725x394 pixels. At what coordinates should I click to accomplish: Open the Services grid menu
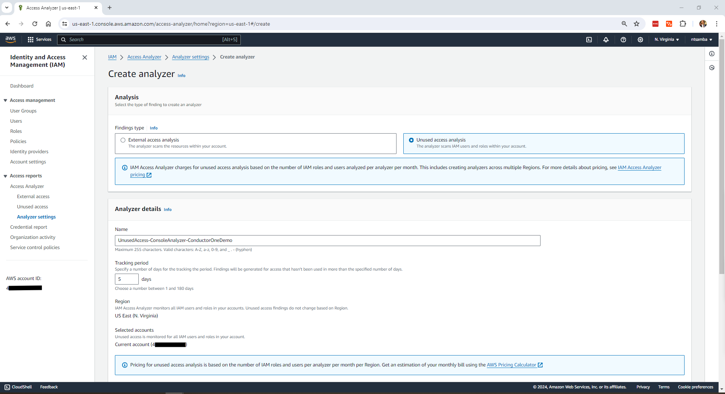(39, 40)
